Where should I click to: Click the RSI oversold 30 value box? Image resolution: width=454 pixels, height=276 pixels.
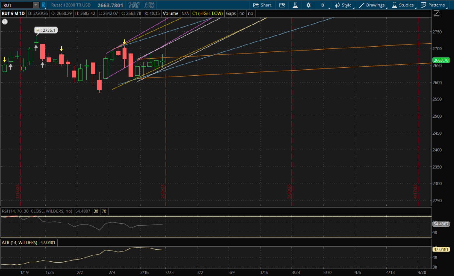(96, 211)
